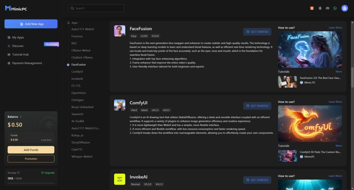Select InvokeAI in apps list
354x190 pixels.
pyautogui.click(x=77, y=79)
